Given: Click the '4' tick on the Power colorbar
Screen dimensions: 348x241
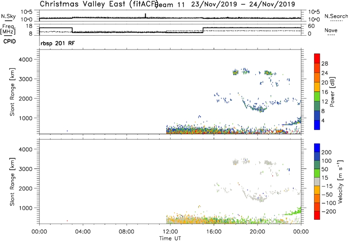Looking at the screenshot, I should click(x=323, y=120).
